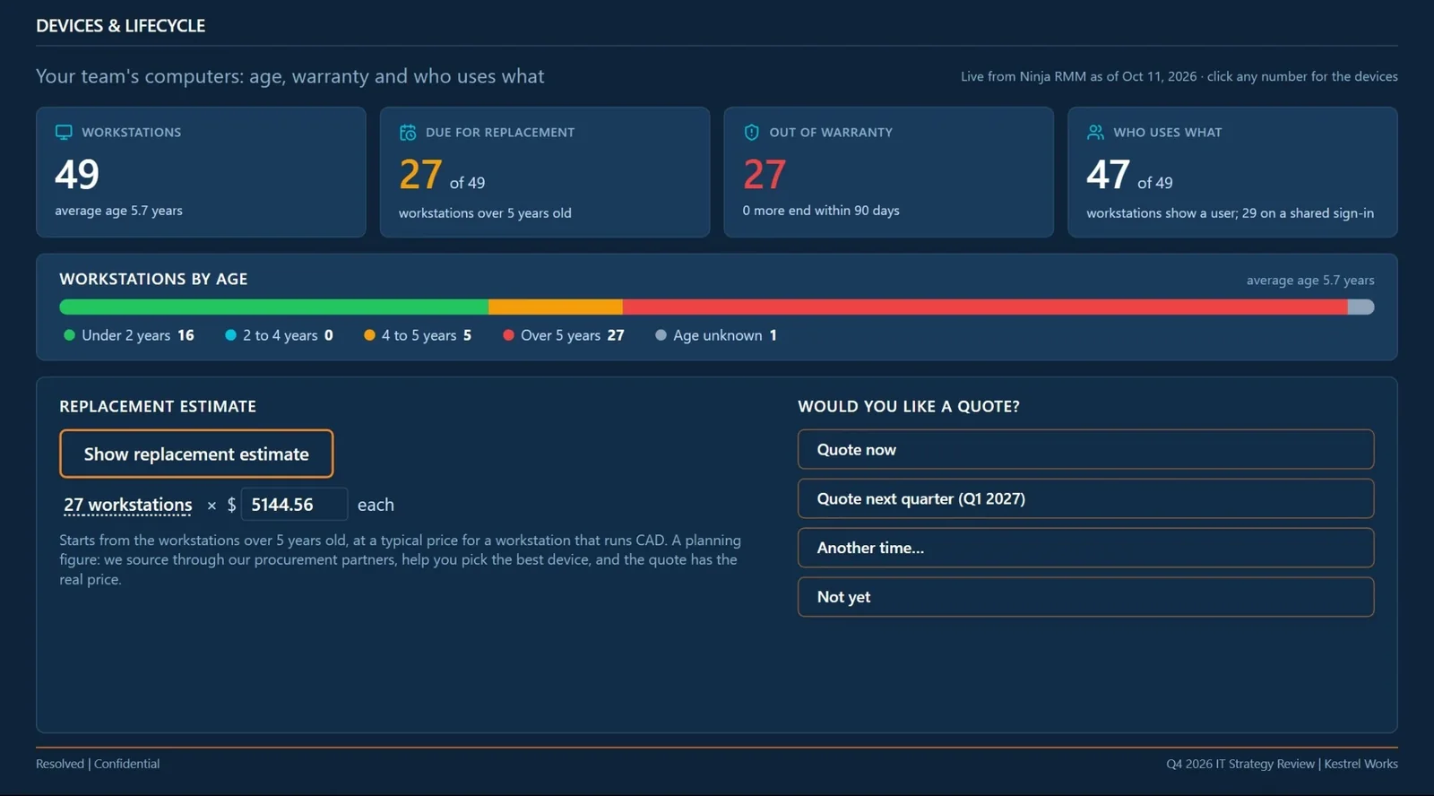The width and height of the screenshot is (1434, 796).
Task: Click '0 more end within 90 days' text
Action: click(x=821, y=211)
